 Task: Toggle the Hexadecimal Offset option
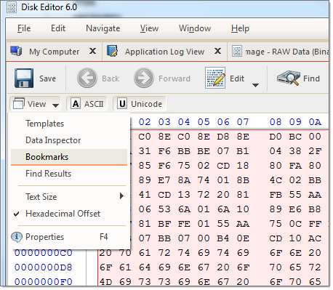[69, 214]
